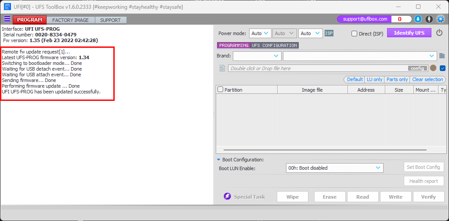Click the Special Task lightning icon
The image size is (449, 221).
pos(227,197)
